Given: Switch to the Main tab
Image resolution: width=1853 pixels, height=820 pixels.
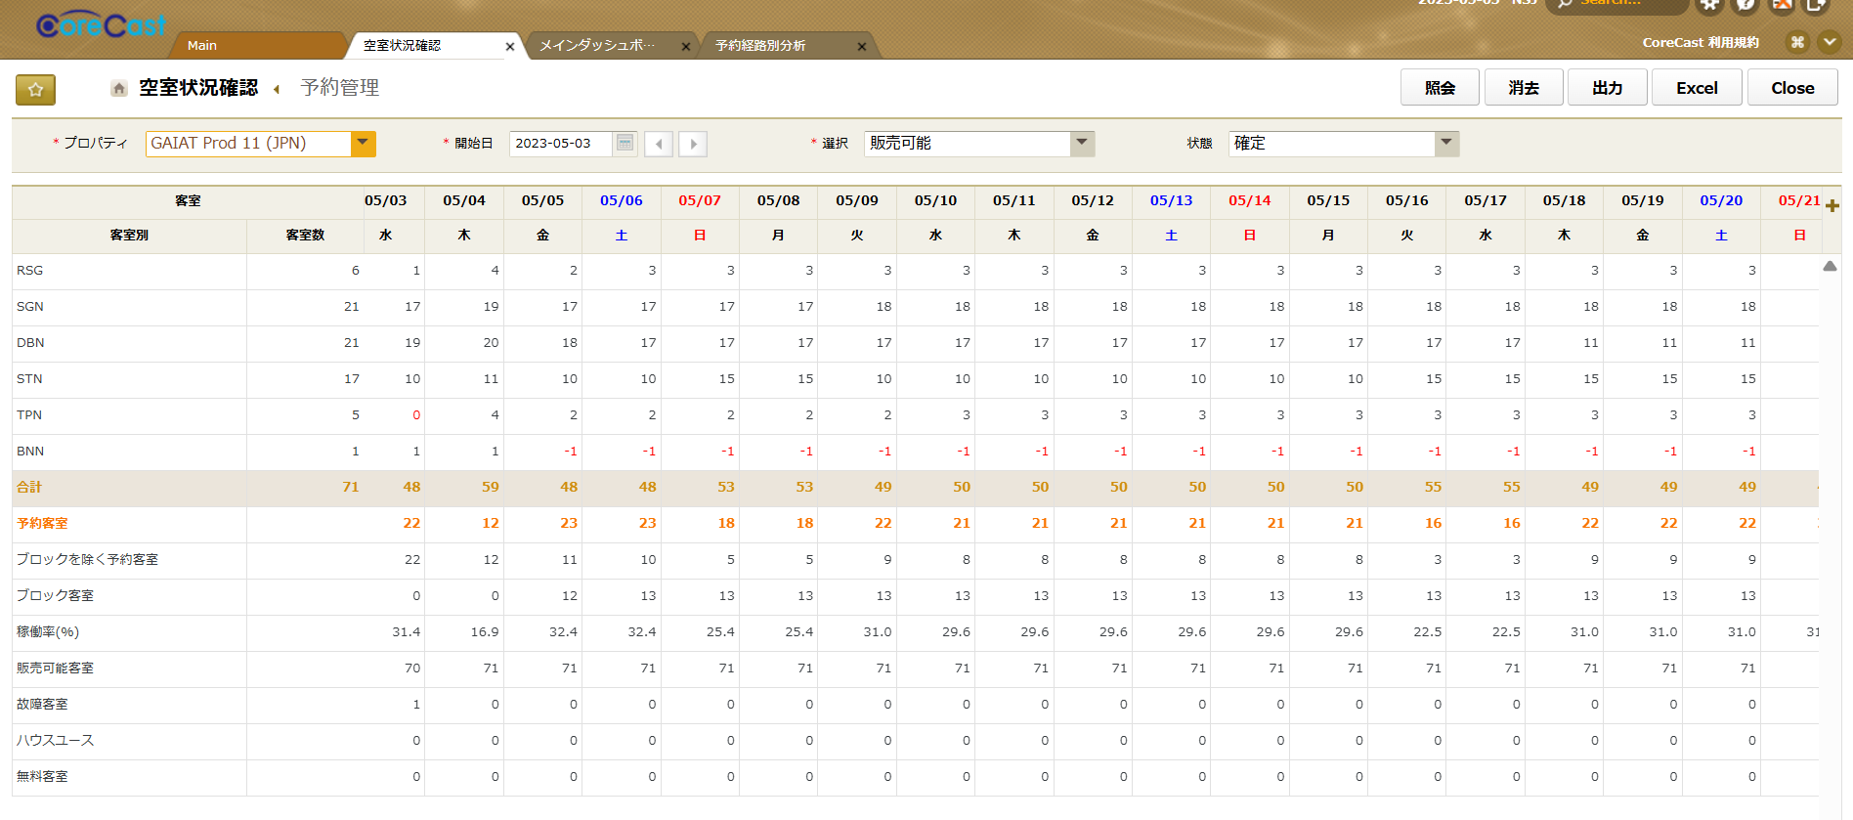Looking at the screenshot, I should coord(202,46).
